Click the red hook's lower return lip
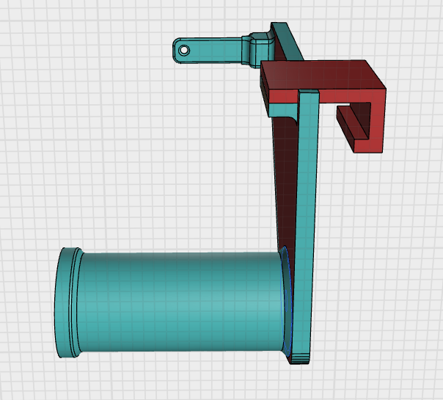Viewport: 443px width, 400px height. pos(352,128)
